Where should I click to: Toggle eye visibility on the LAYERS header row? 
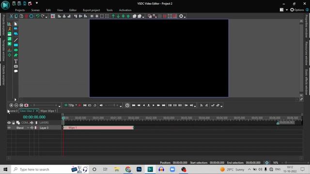pyautogui.click(x=9, y=123)
